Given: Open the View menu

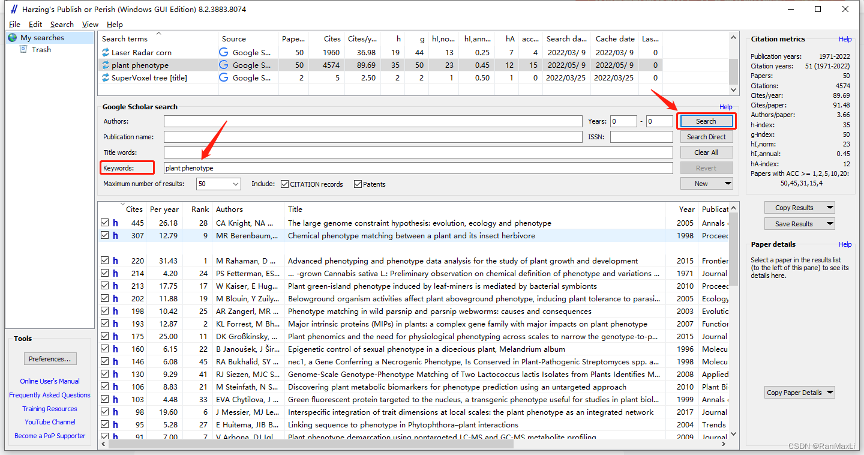Looking at the screenshot, I should tap(90, 25).
